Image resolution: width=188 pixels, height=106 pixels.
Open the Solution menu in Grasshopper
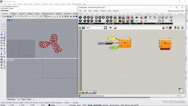pyautogui.click(x=103, y=11)
